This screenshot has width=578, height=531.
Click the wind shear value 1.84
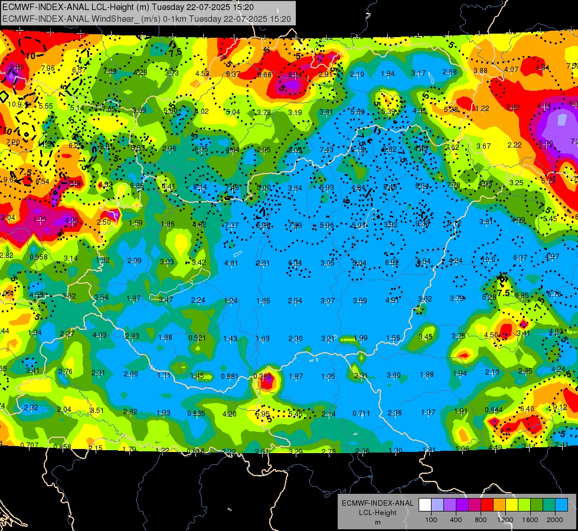pos(388,74)
